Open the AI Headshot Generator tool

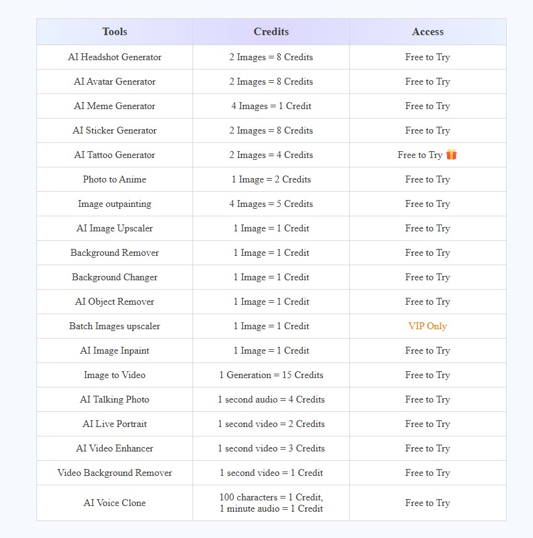tap(115, 57)
